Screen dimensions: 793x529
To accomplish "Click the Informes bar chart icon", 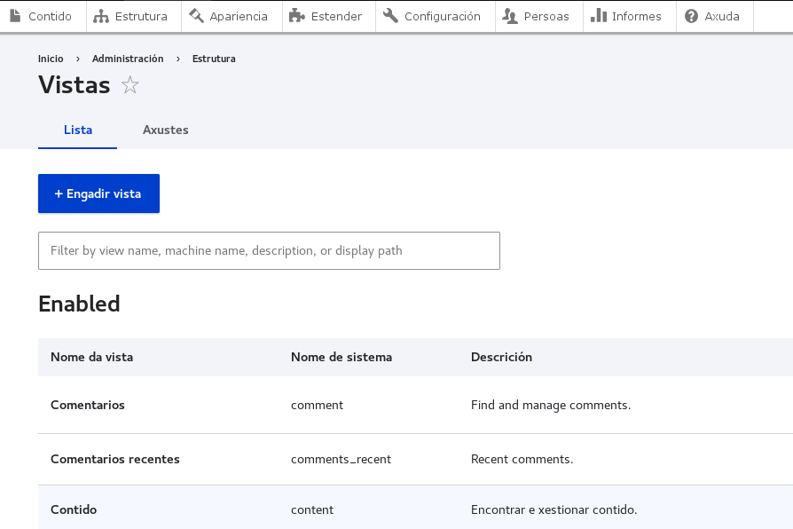I will click(x=598, y=16).
